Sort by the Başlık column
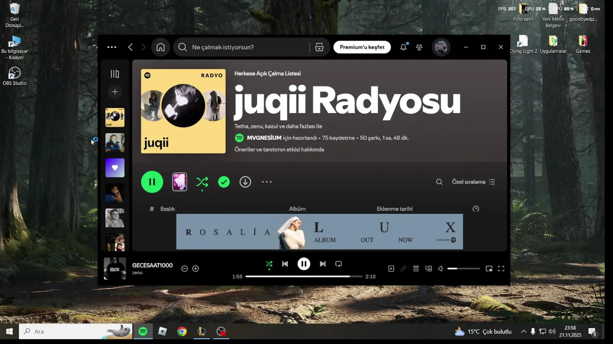 tap(168, 209)
